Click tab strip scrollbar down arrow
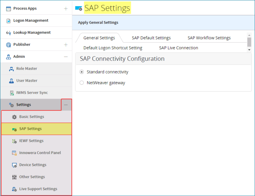Image resolution: width=255 pixels, height=196 pixels. 249,50
